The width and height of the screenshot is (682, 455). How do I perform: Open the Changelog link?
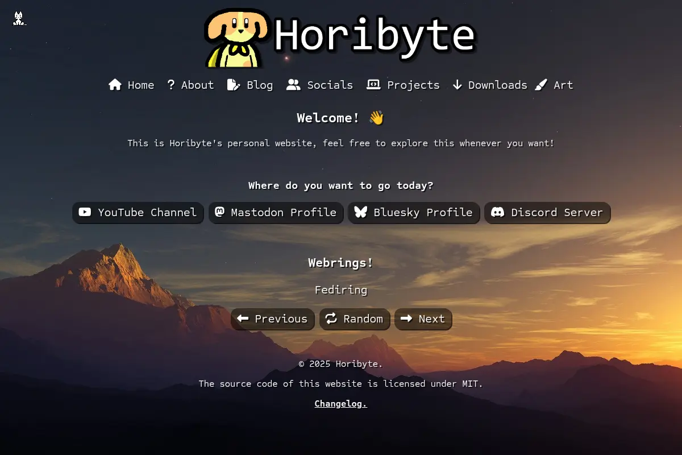pyautogui.click(x=341, y=404)
